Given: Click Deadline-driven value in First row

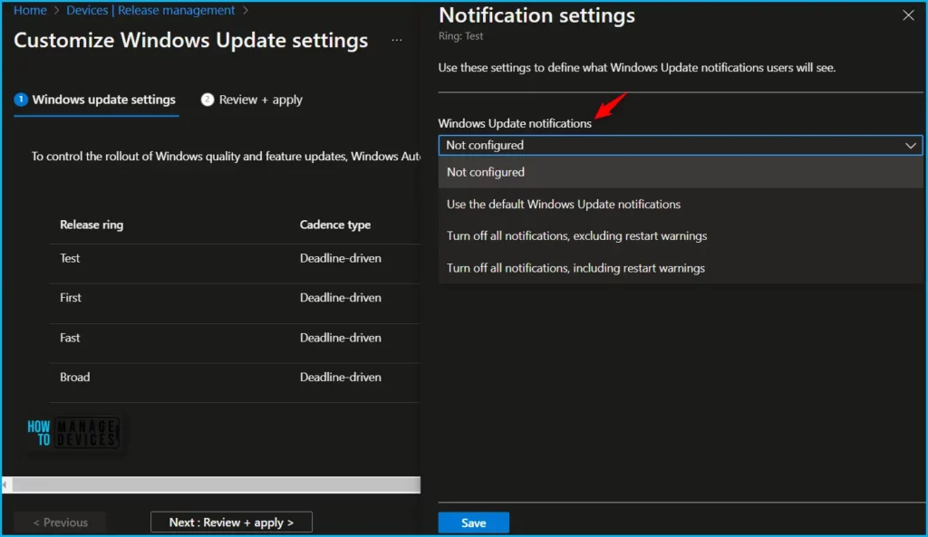Looking at the screenshot, I should coord(341,298).
